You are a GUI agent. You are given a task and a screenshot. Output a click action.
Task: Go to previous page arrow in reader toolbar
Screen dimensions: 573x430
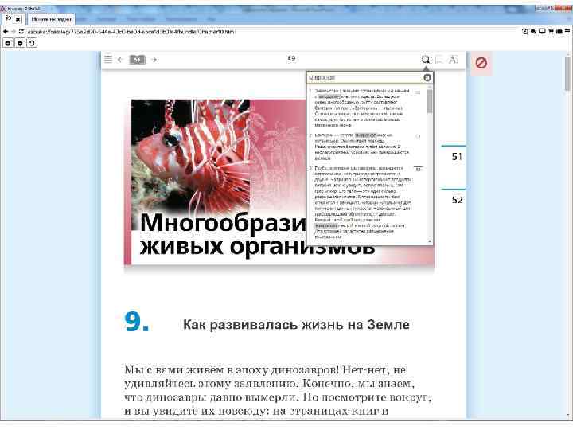[120, 60]
